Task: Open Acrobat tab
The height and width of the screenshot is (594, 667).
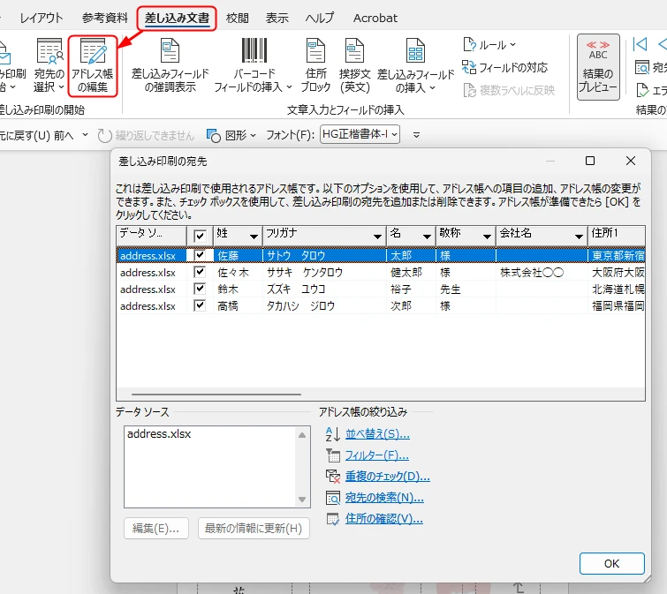Action: pos(375,18)
